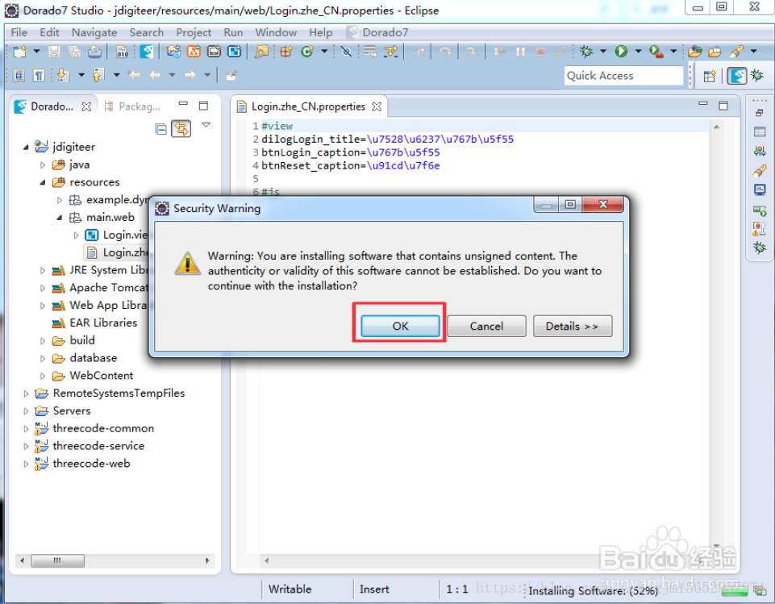Select the threecode-web project
The height and width of the screenshot is (604, 775).
(82, 464)
